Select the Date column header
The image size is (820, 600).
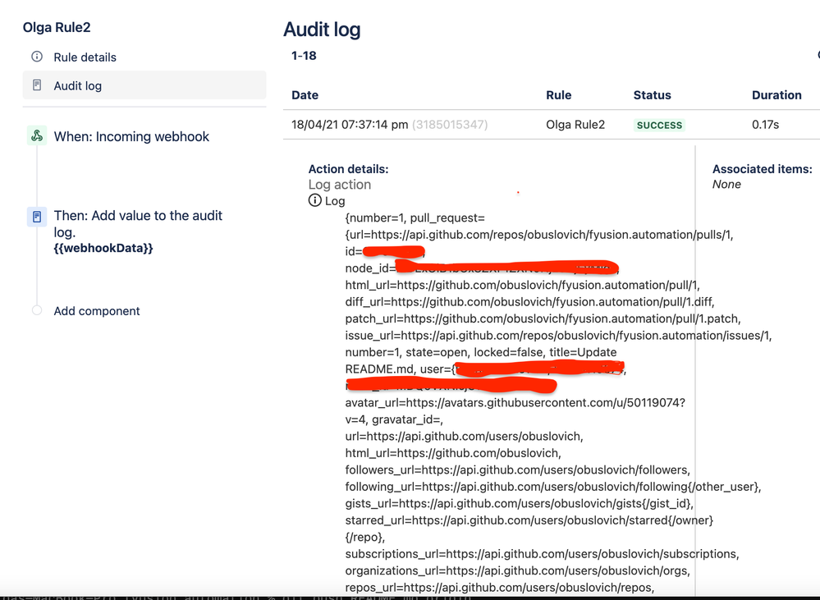pos(305,94)
